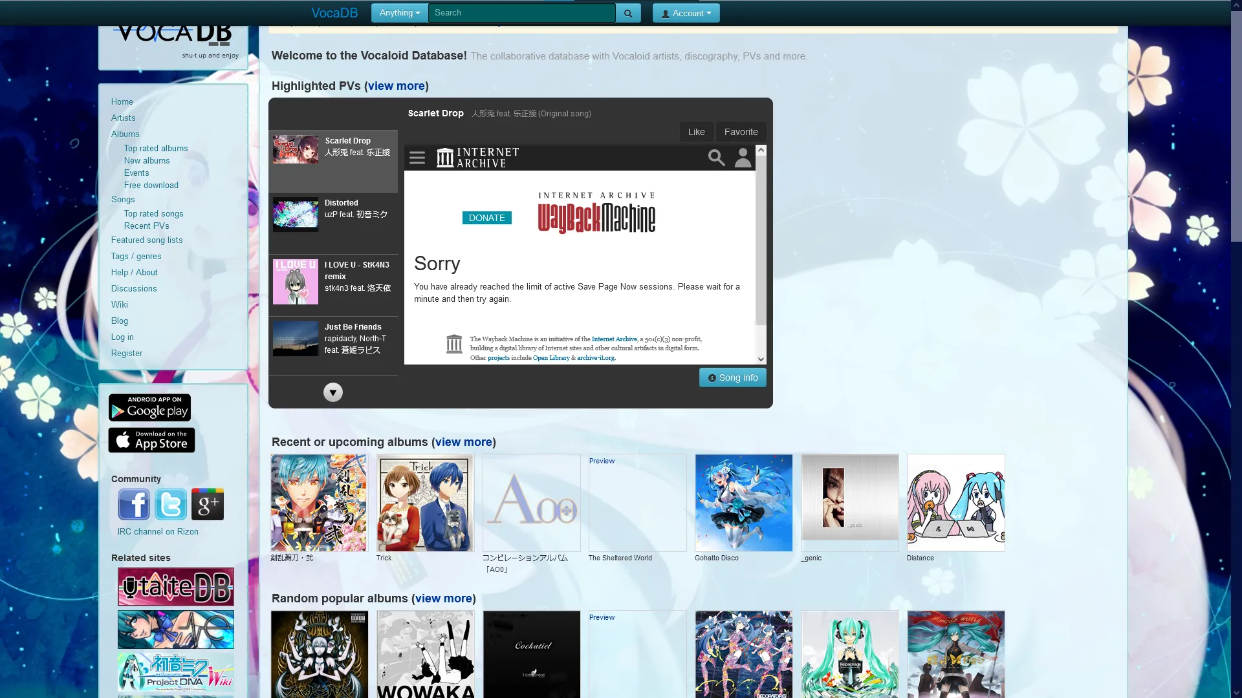The width and height of the screenshot is (1242, 698).
Task: Go to Top rated songs in sidebar
Action: tap(153, 213)
